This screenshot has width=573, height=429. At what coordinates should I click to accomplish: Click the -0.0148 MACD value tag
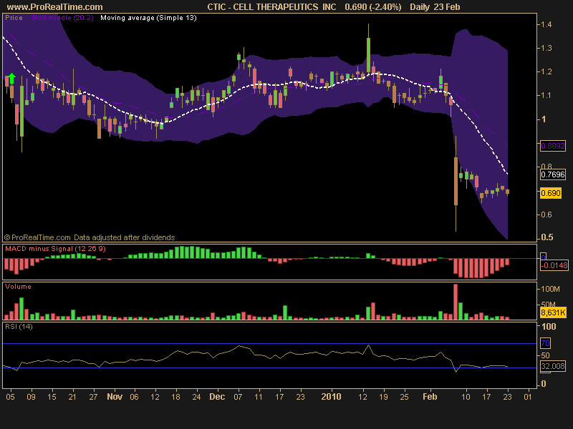554,265
